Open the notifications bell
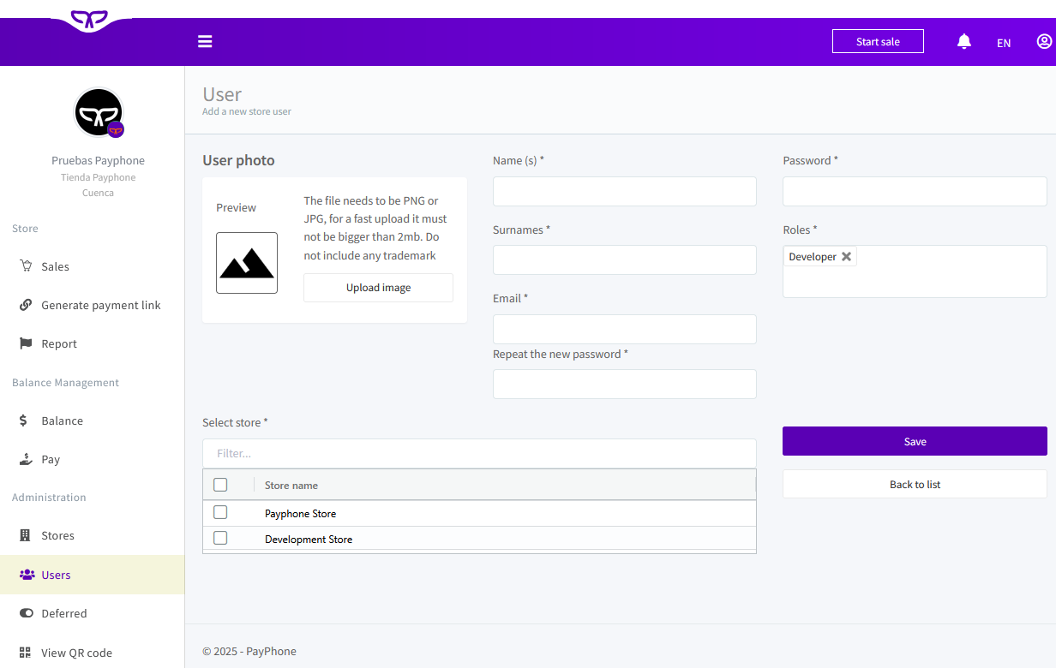This screenshot has height=668, width=1056. point(964,41)
